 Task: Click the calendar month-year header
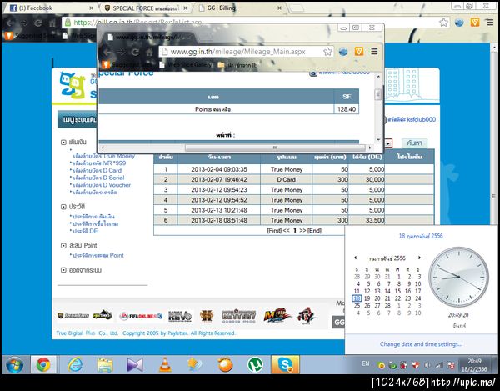click(x=387, y=258)
